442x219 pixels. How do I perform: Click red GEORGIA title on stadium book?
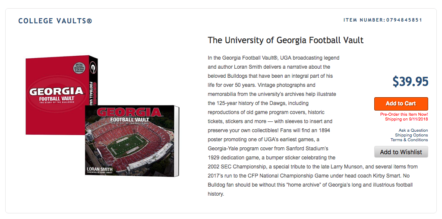[x=129, y=113]
